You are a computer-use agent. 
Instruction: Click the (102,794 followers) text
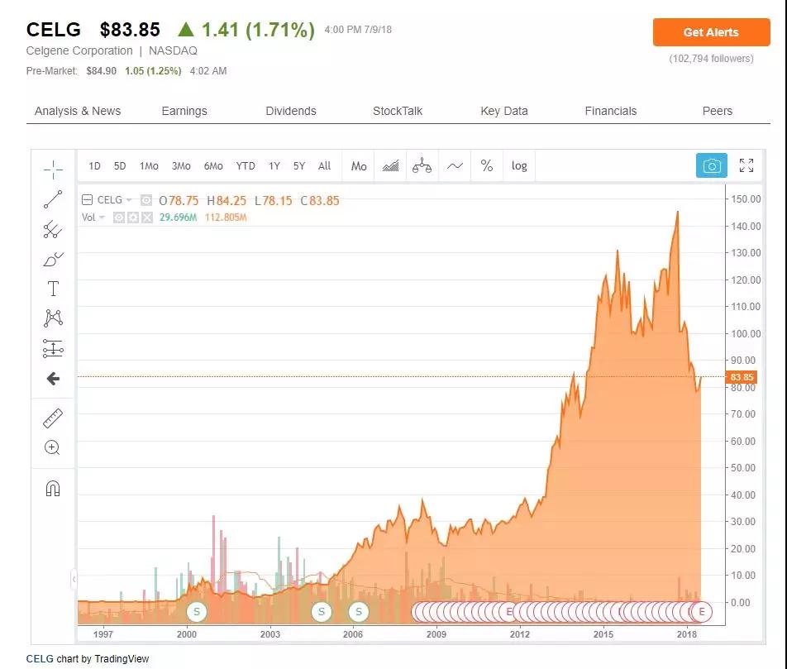(711, 58)
